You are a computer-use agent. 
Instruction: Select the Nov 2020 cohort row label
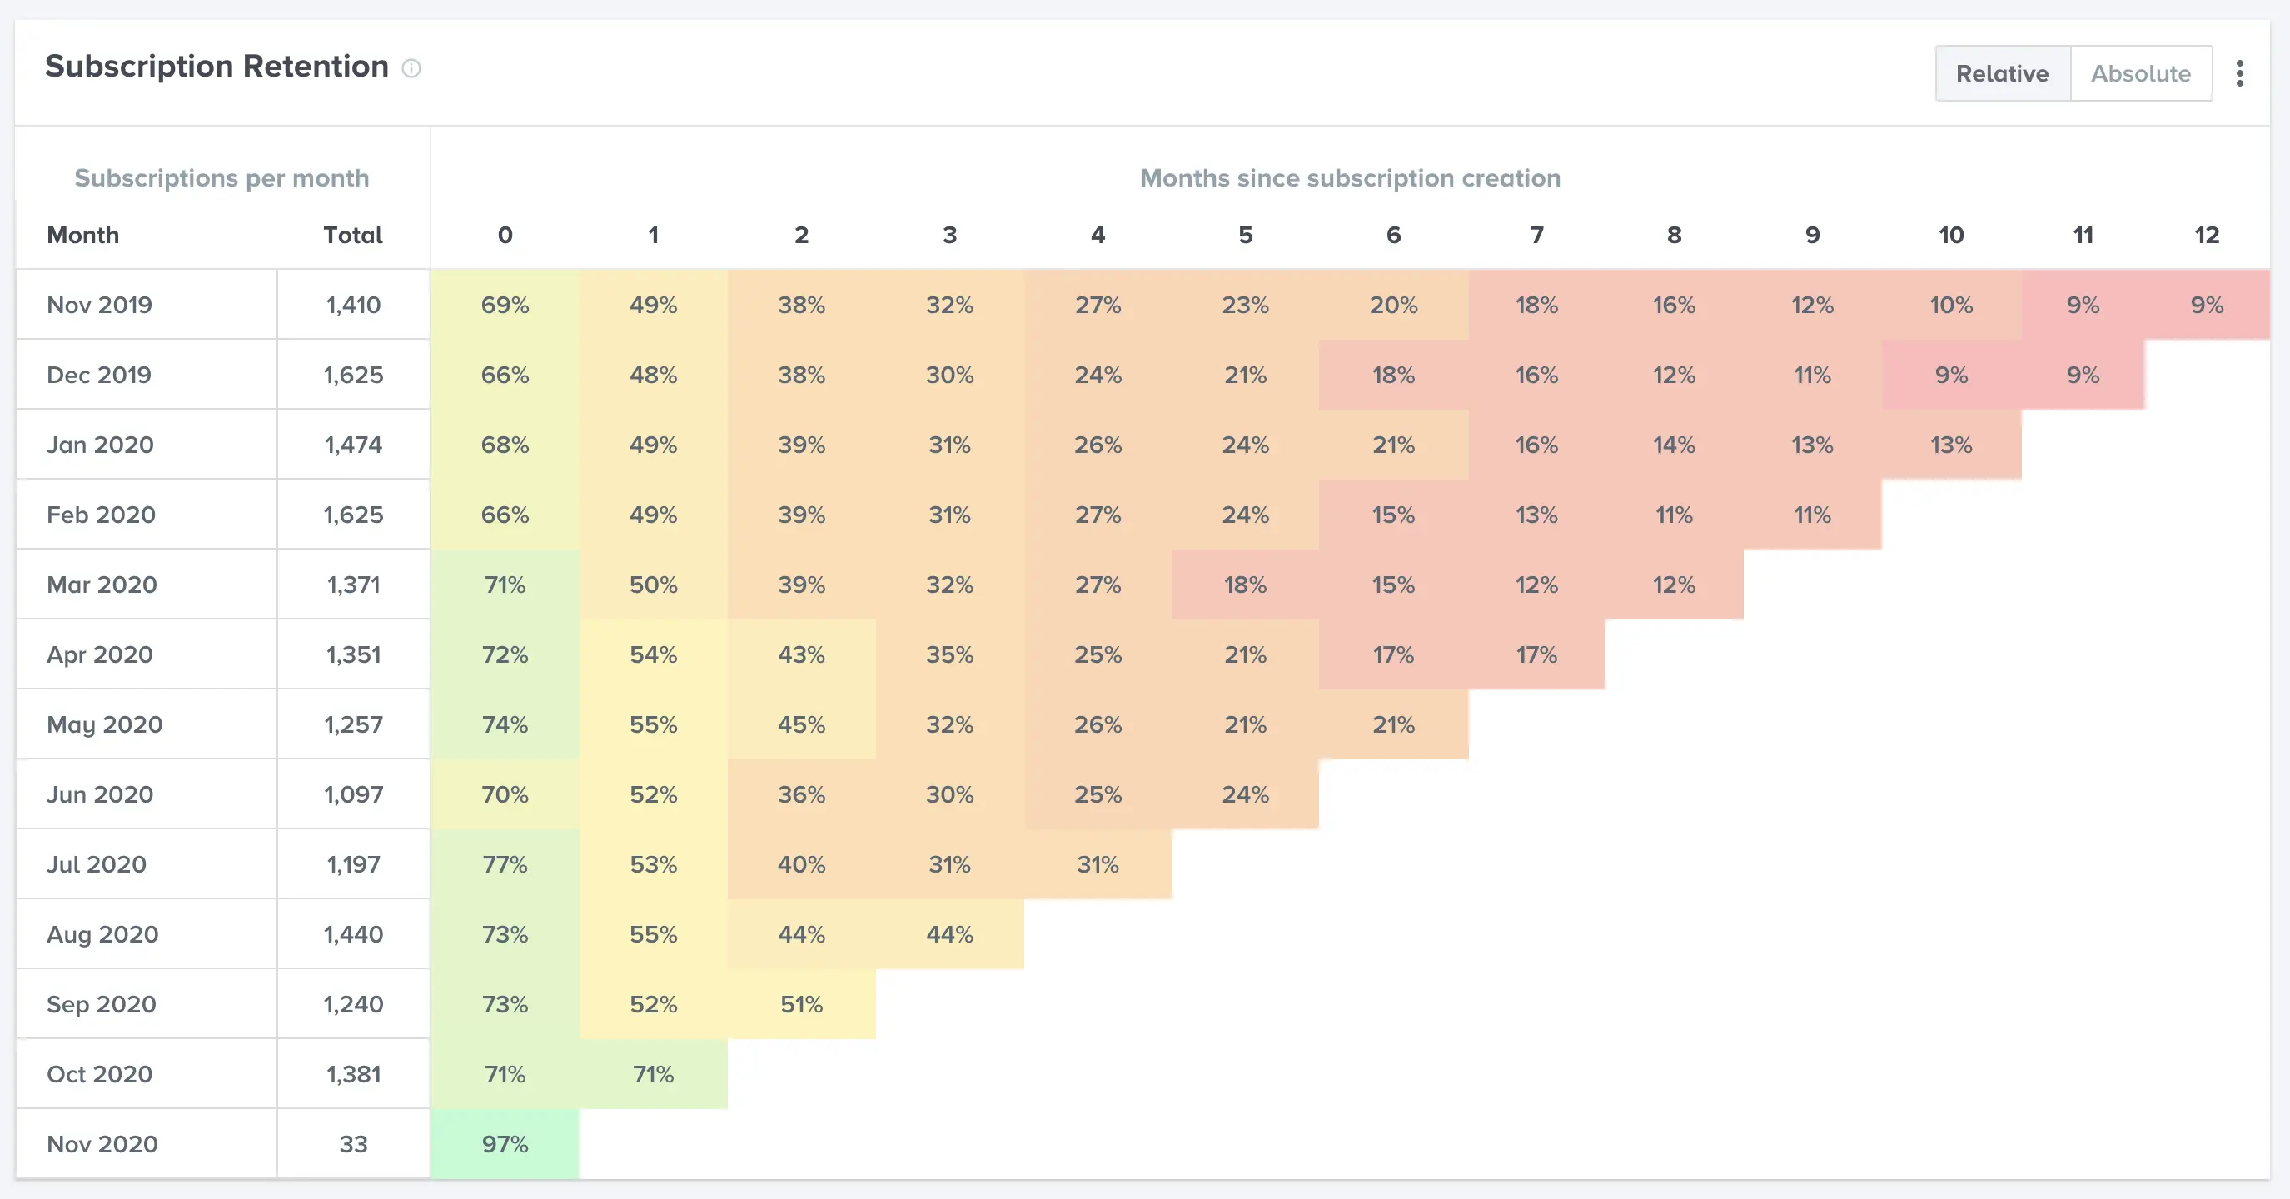pos(102,1144)
